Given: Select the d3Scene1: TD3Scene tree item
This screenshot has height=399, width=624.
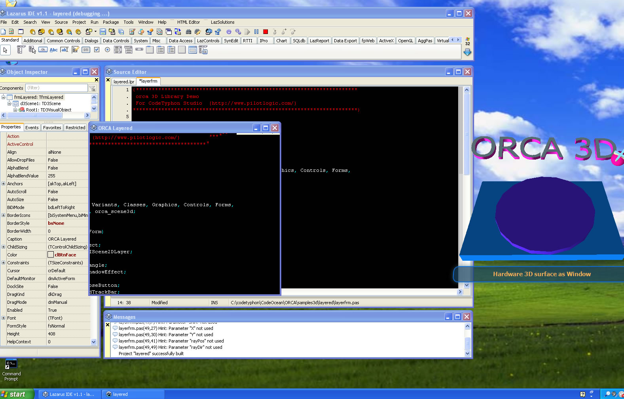Looking at the screenshot, I should tap(40, 104).
